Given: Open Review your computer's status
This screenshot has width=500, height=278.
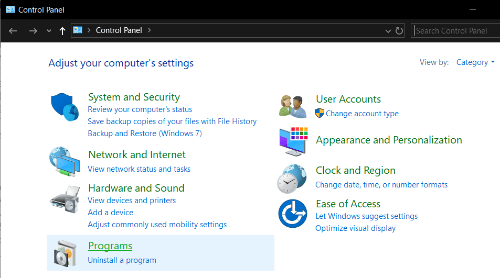Looking at the screenshot, I should coord(140,109).
